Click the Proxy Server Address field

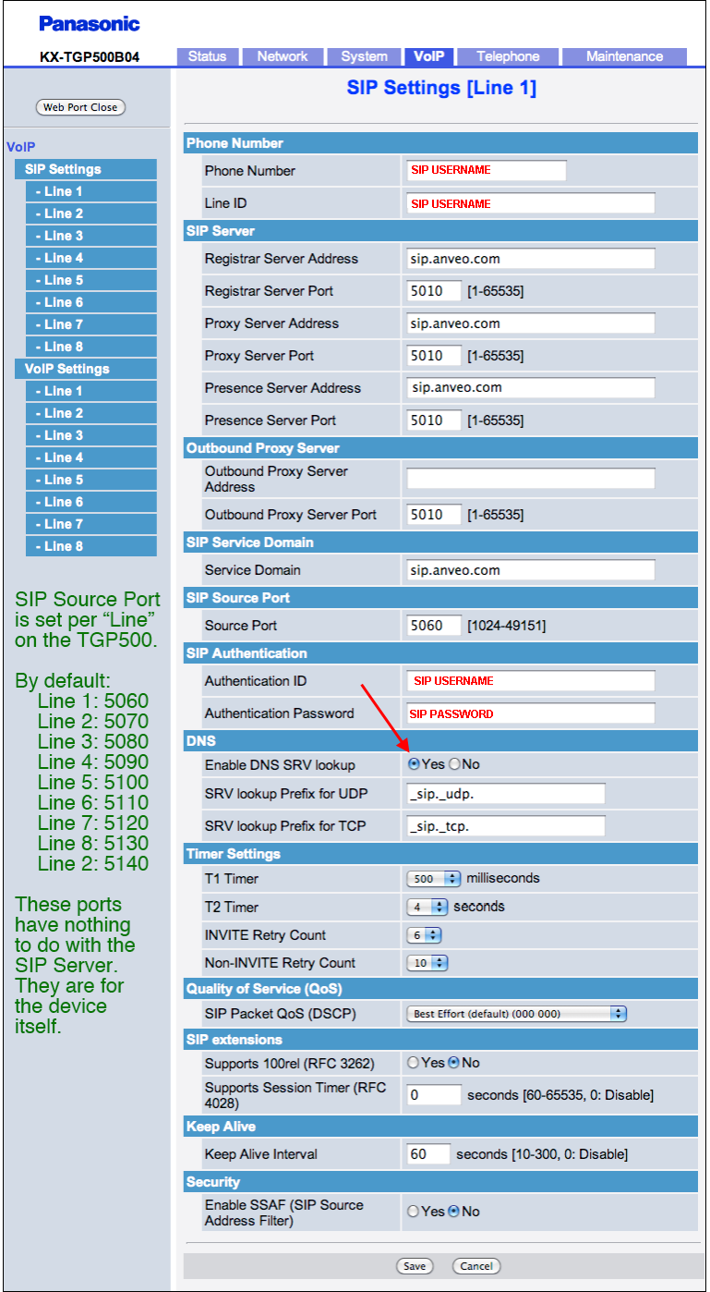coord(531,323)
